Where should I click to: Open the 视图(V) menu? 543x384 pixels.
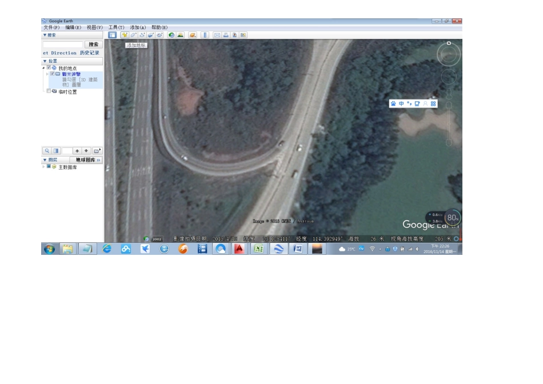(x=94, y=27)
